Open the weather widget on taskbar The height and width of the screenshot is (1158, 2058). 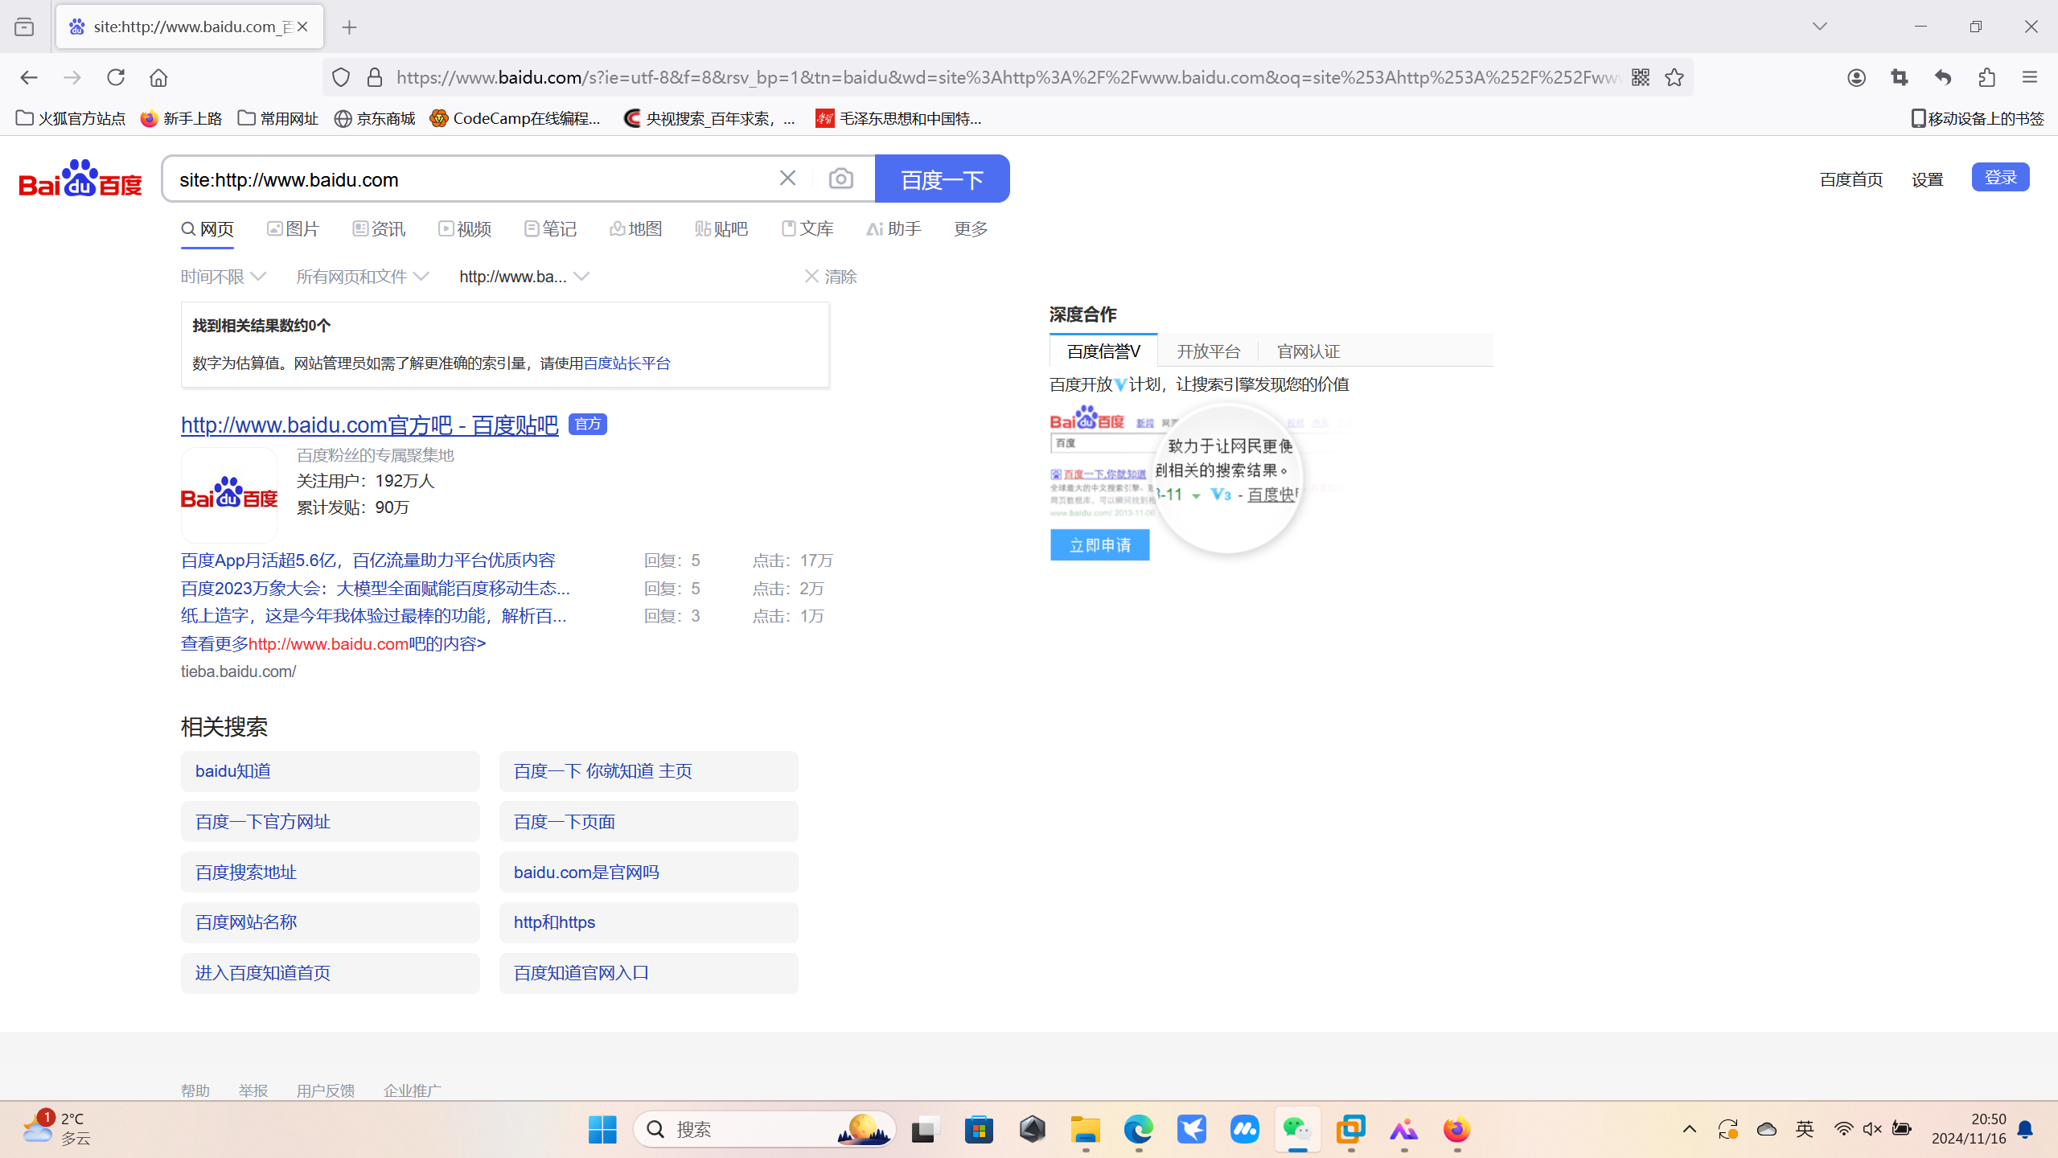tap(56, 1129)
